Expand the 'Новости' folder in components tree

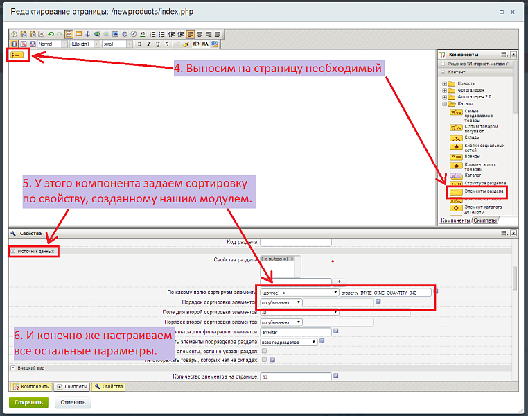[443, 83]
